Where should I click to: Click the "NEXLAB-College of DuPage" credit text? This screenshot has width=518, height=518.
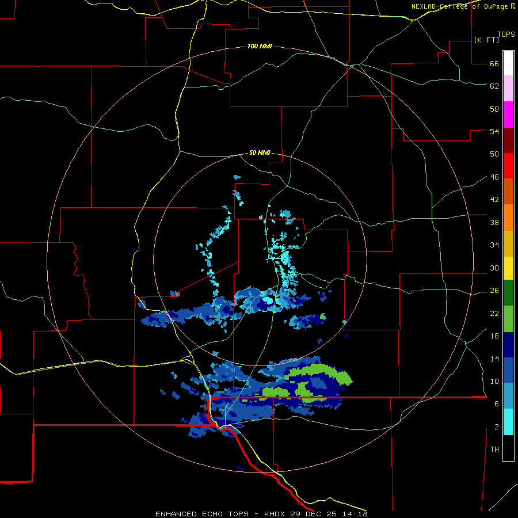(x=460, y=6)
